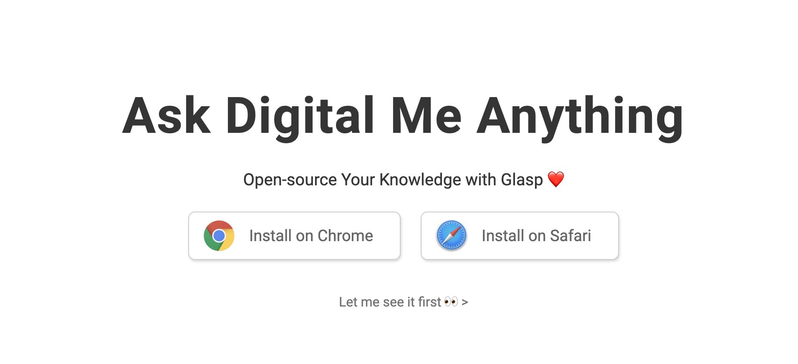This screenshot has width=798, height=364.
Task: Click the word "Knowledge" in the subtitle
Action: [x=420, y=180]
